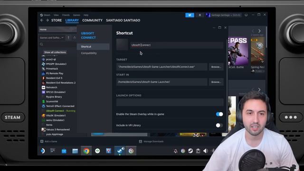
Task: Click Browse next to the Start In field
Action: (x=216, y=82)
